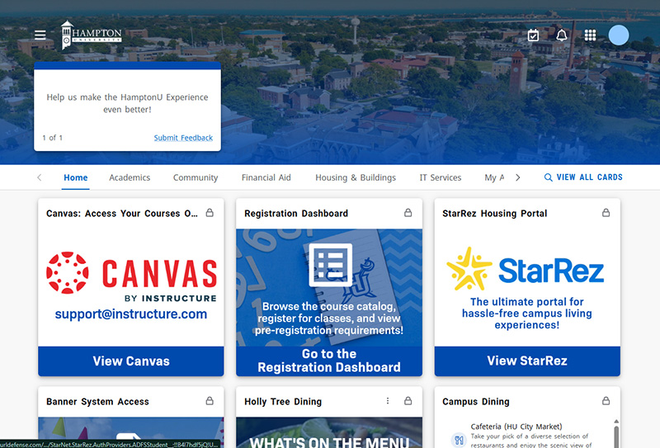Open the notifications bell
The height and width of the screenshot is (448, 660).
tap(562, 35)
